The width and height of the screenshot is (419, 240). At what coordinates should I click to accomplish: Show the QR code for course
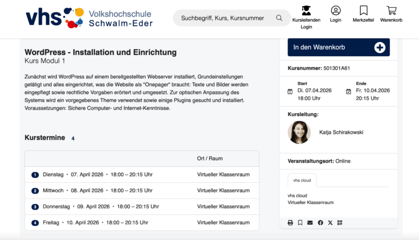coord(340,223)
